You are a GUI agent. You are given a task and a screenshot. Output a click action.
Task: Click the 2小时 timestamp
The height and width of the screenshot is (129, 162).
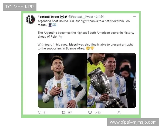click(100, 17)
